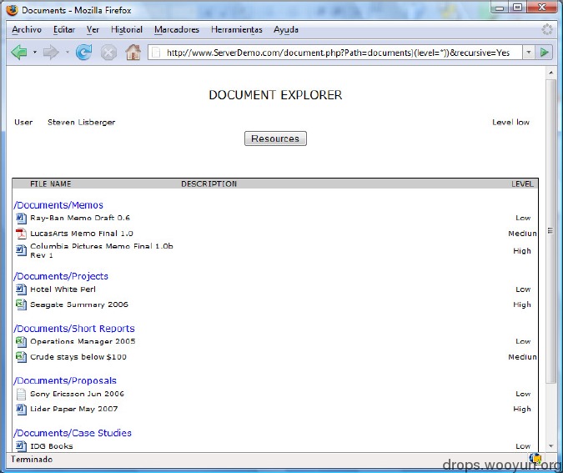Screen dimensions: 563x473
Task: Open the /Documents/Memos folder link
Action: 58,205
